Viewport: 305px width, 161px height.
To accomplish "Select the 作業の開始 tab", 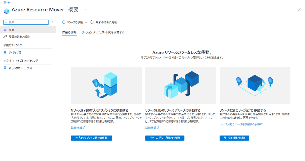I will pyautogui.click(x=69, y=32).
